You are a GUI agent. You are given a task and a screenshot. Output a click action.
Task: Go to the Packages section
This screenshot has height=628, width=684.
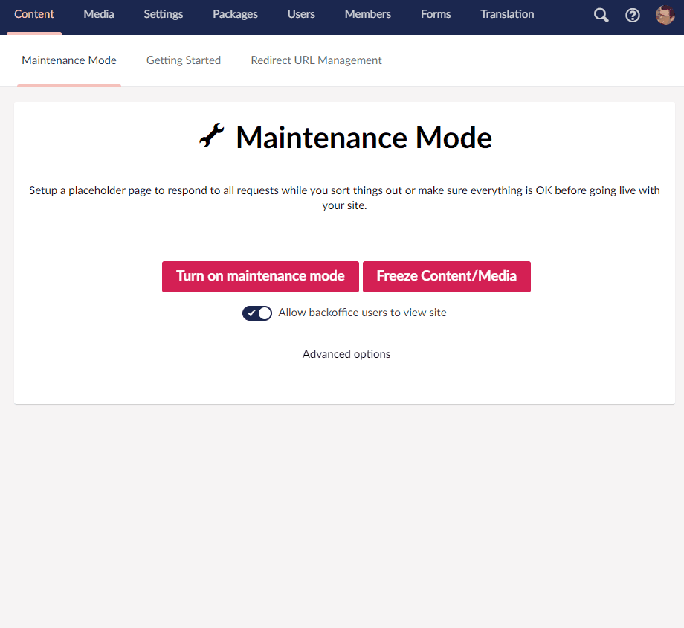pyautogui.click(x=235, y=14)
